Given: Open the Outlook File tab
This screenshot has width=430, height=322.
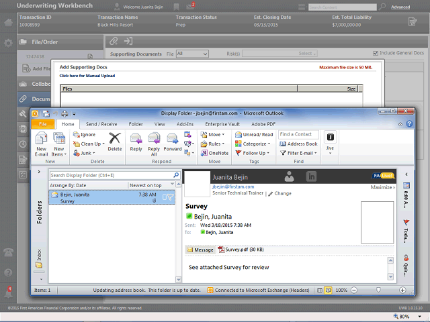Looking at the screenshot, I should pyautogui.click(x=43, y=124).
